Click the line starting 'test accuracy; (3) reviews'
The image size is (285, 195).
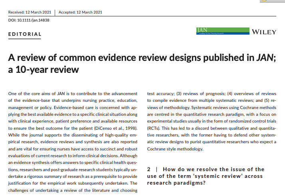pos(212,94)
